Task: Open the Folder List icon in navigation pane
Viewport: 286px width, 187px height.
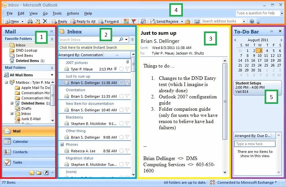Action: click(39, 173)
